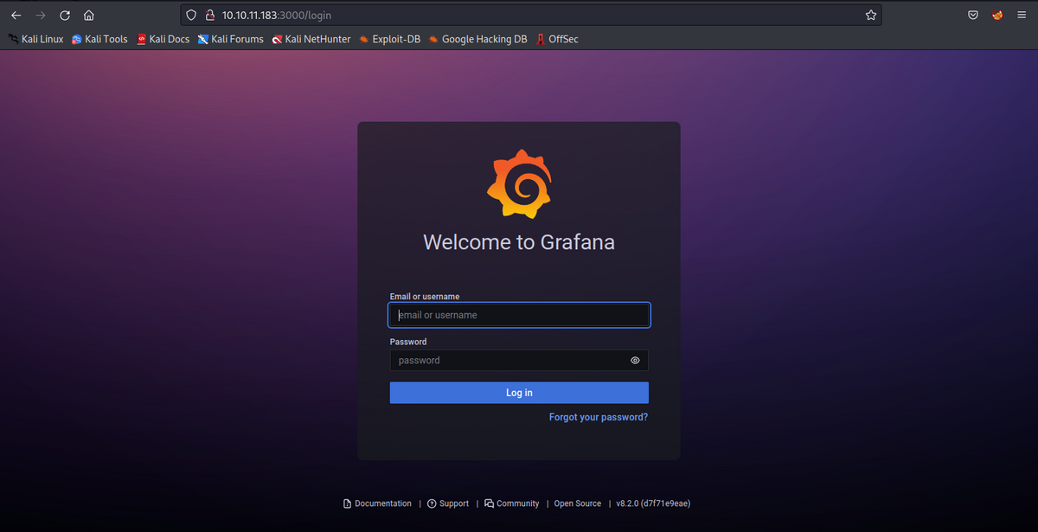Open the Pocket save icon
This screenshot has width=1038, height=532.
973,16
